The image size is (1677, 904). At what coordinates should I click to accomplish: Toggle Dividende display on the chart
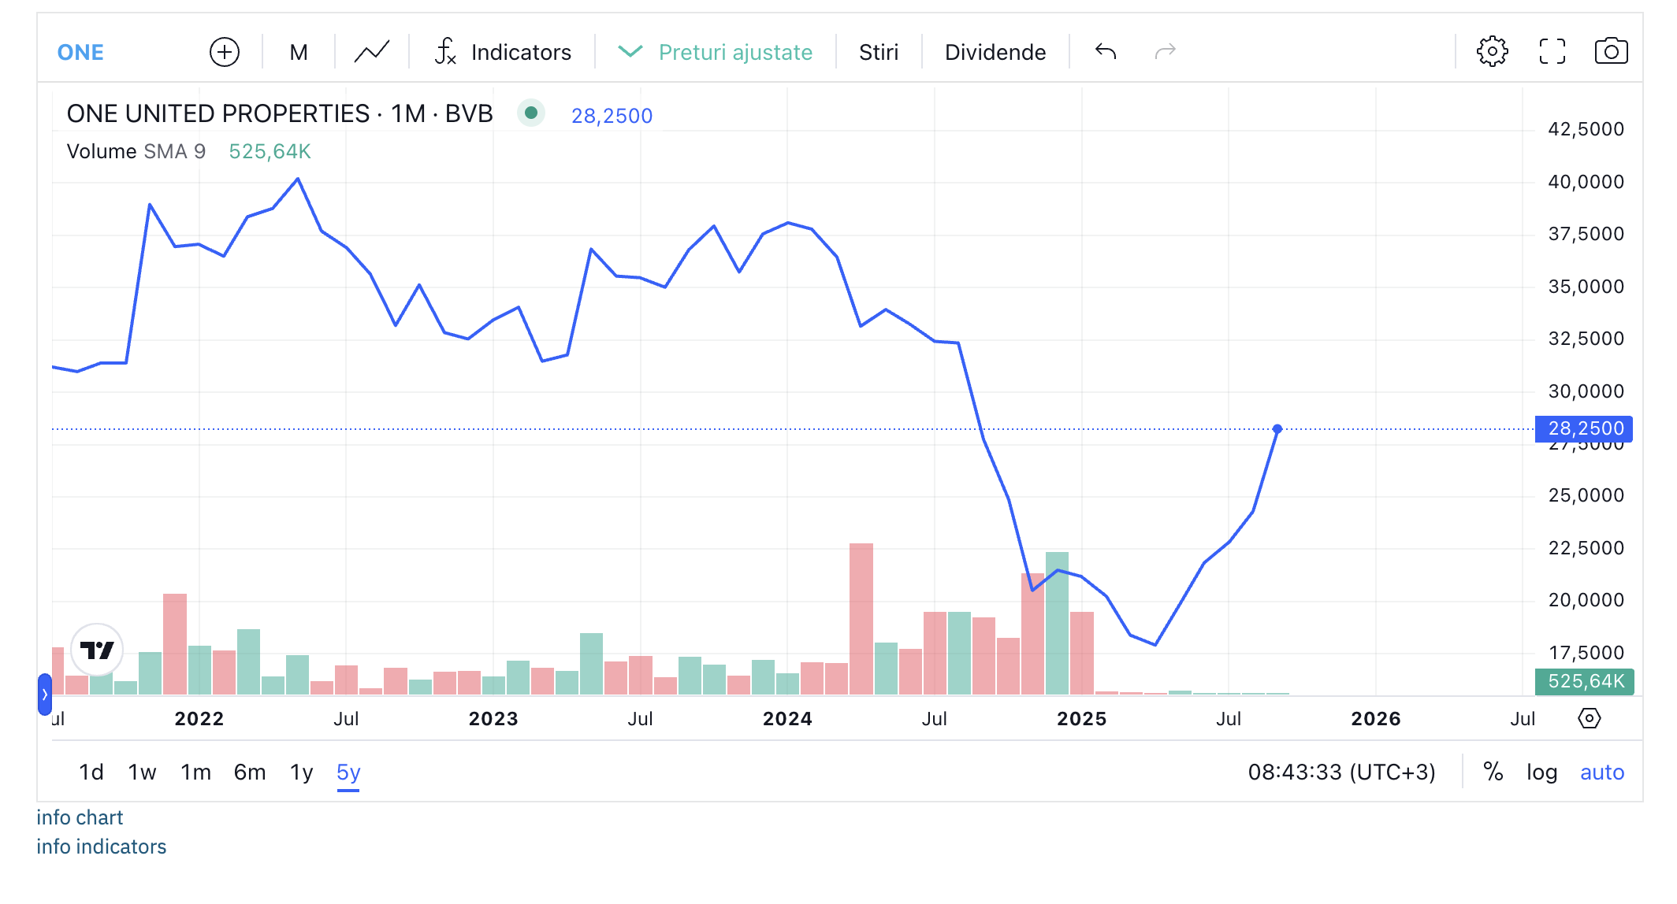(x=995, y=52)
